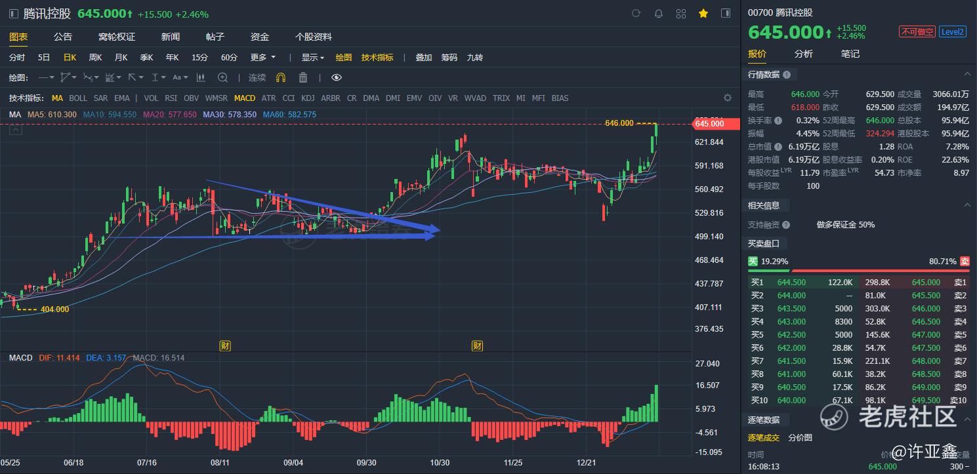This screenshot has width=977, height=474.
Task: Open the arrow drawing tool dropdown
Action: (x=136, y=77)
